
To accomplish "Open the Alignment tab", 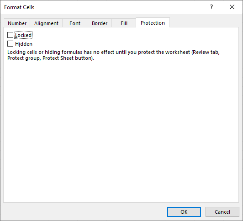I will click(46, 23).
